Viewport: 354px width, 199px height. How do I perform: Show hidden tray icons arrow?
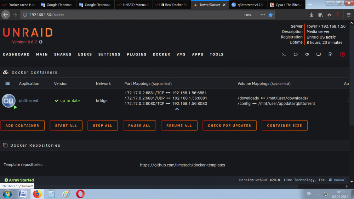tap(318, 194)
